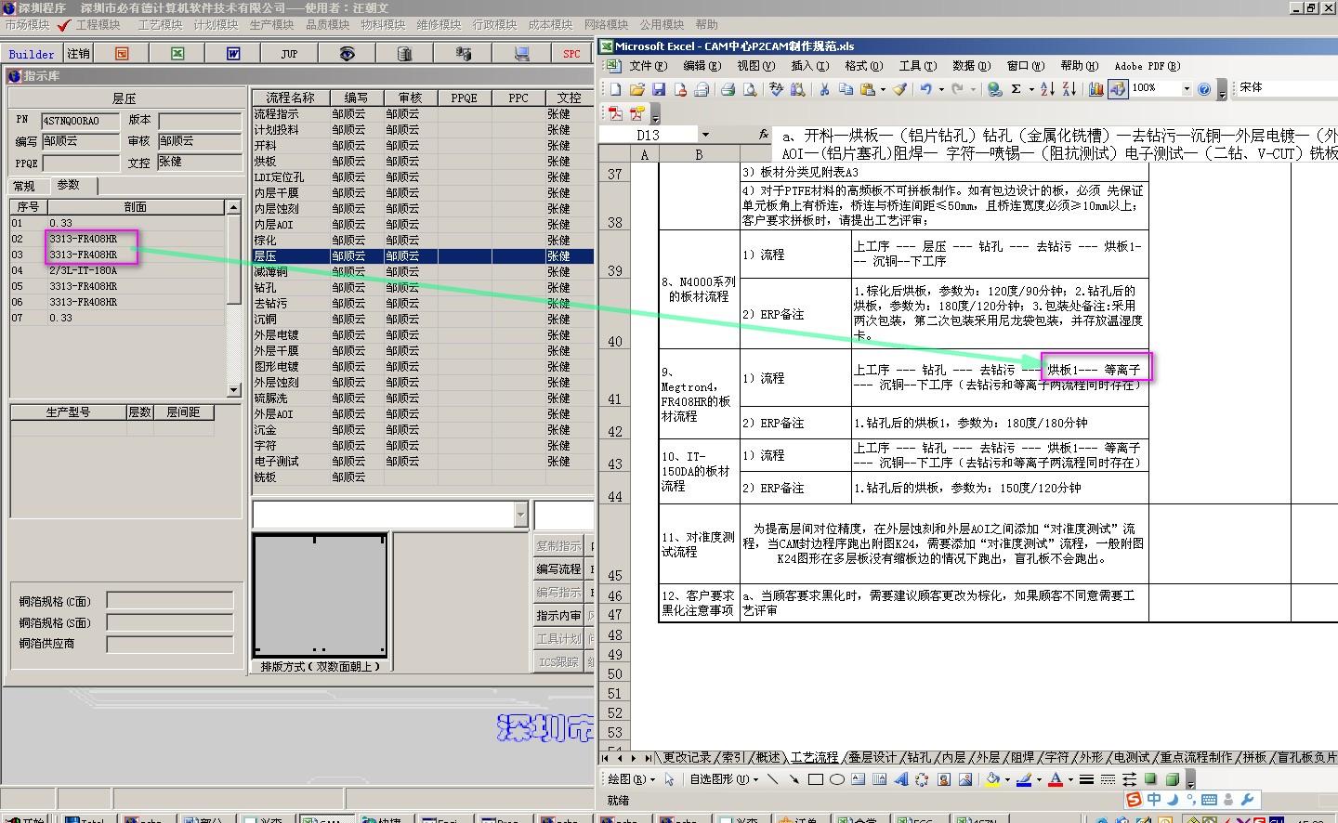Open the 品质模块 module menu

[x=327, y=25]
